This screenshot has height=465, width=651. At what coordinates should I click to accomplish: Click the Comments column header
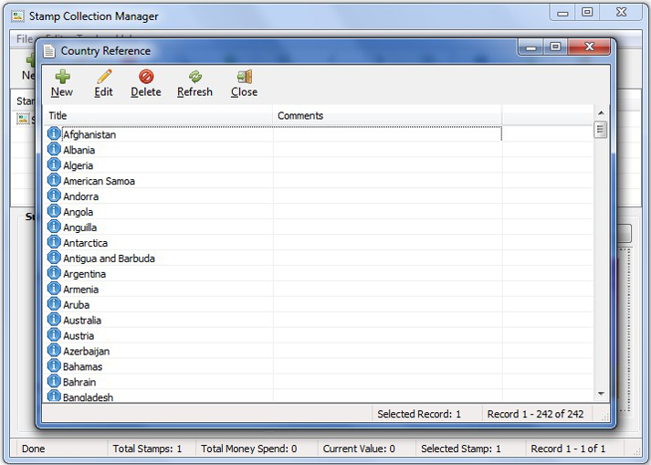tap(387, 116)
